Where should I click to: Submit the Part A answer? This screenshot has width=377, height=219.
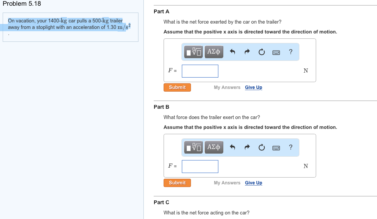(x=177, y=87)
